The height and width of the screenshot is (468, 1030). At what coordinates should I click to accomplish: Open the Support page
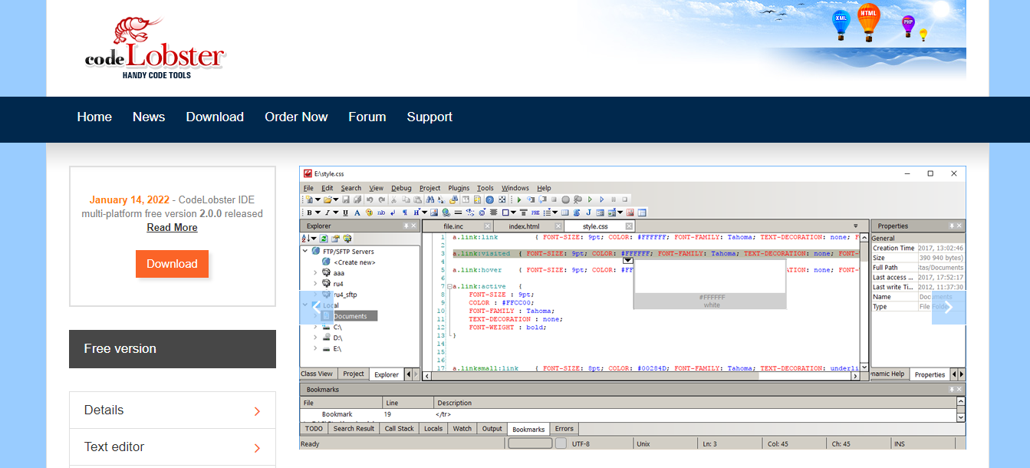click(429, 117)
